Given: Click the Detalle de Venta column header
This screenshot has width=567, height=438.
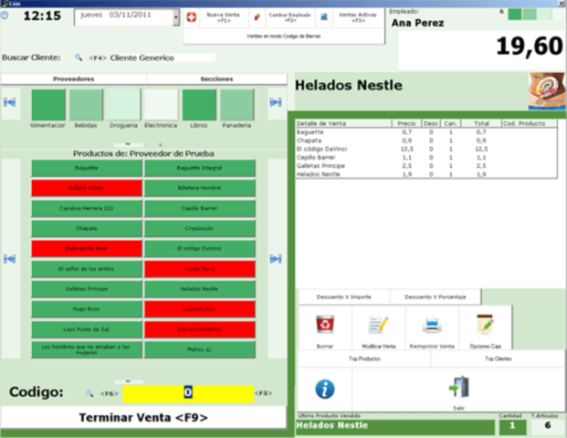Looking at the screenshot, I should tap(343, 123).
